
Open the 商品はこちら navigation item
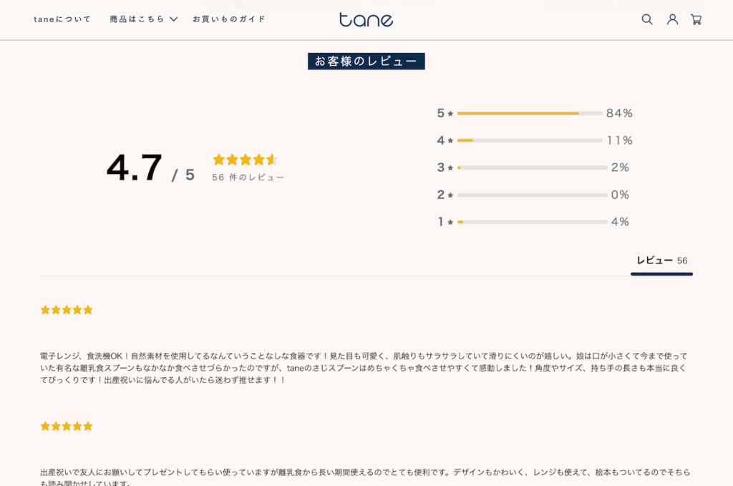click(x=137, y=19)
